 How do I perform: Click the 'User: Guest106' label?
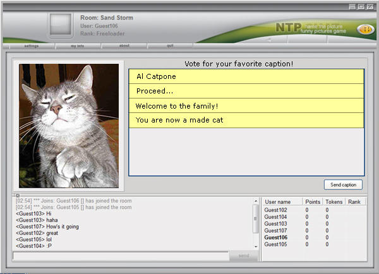(99, 26)
